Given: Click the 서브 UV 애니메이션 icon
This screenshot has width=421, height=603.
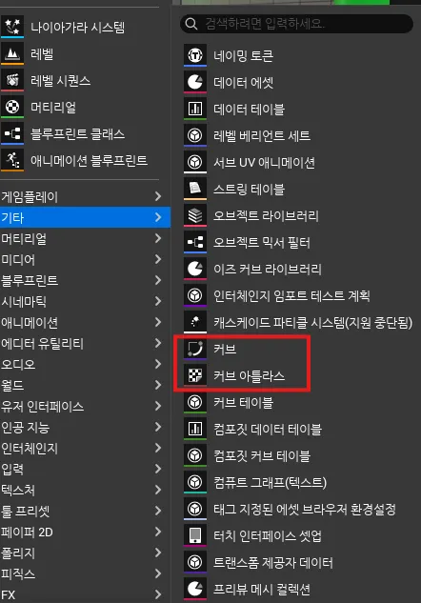Looking at the screenshot, I should 195,162.
